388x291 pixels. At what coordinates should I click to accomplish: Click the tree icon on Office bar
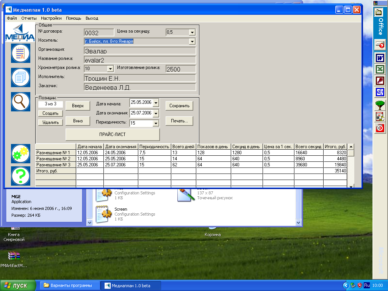tap(380, 105)
